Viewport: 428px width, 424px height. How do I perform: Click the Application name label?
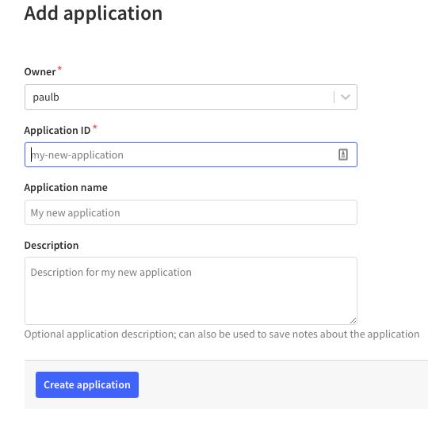(66, 188)
